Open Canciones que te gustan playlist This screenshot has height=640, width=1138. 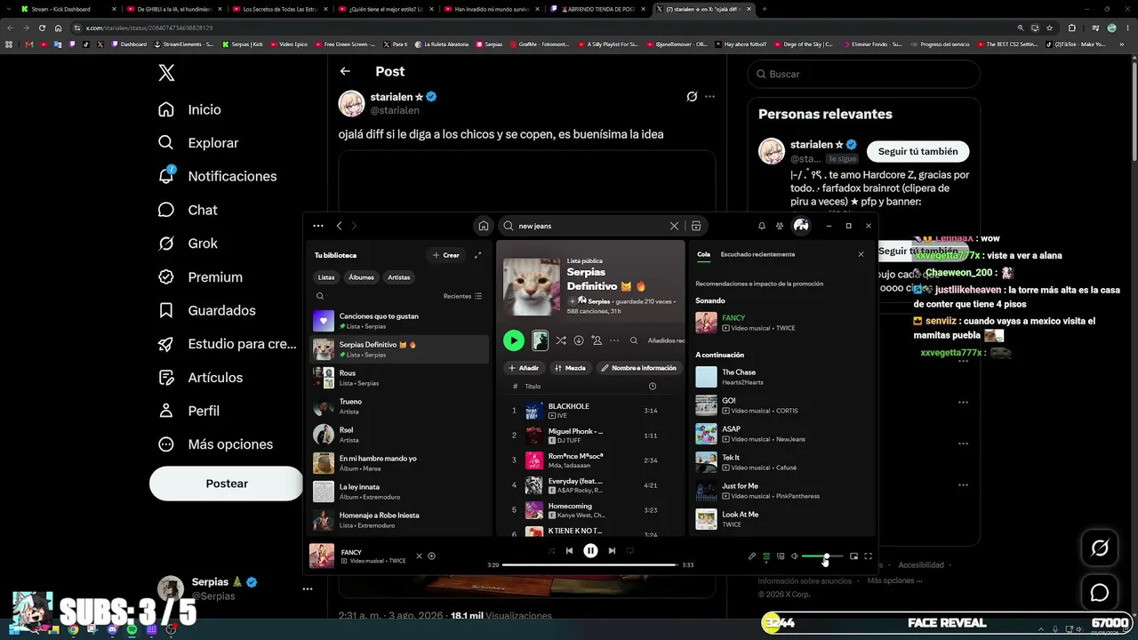click(x=399, y=321)
